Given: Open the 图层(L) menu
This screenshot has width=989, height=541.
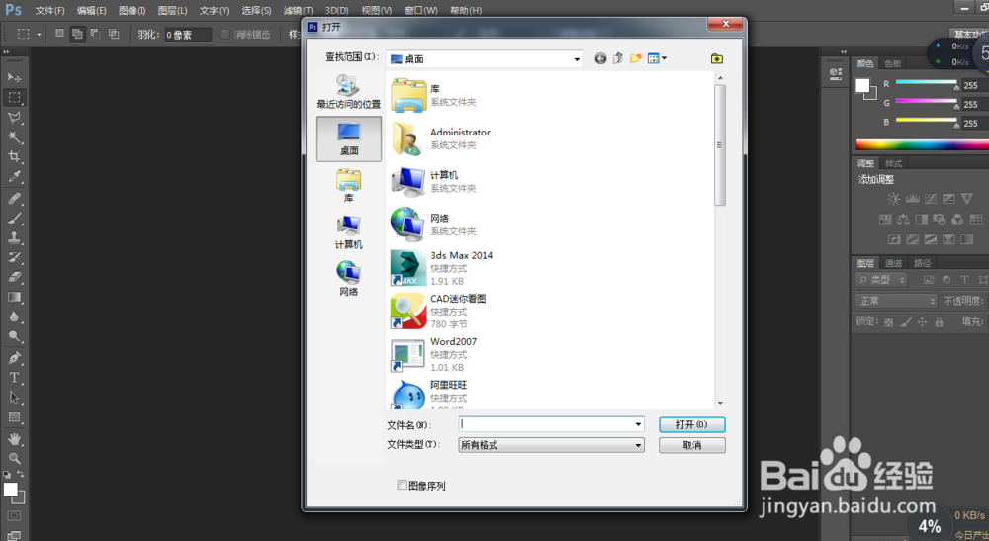Looking at the screenshot, I should point(172,10).
